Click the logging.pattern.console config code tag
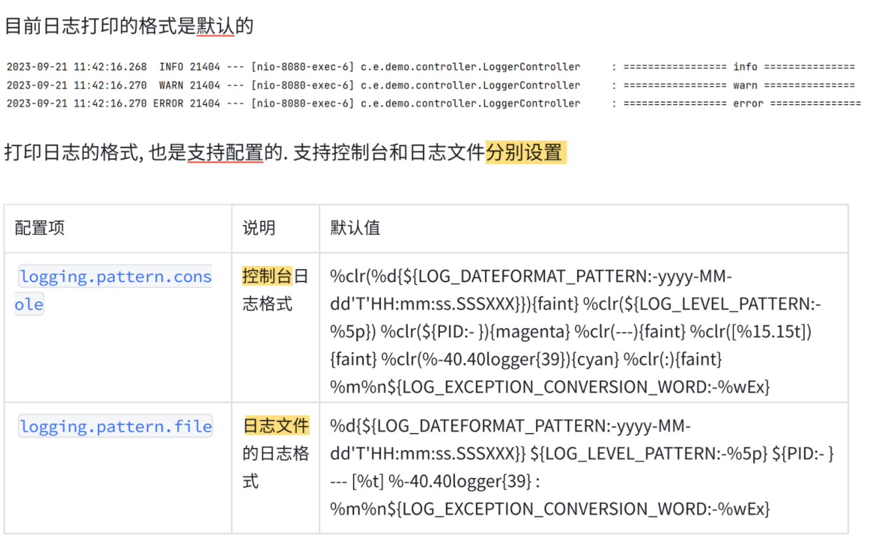The height and width of the screenshot is (544, 870). click(114, 291)
